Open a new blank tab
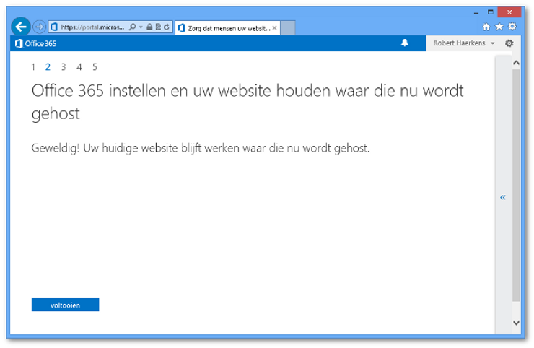 288,28
